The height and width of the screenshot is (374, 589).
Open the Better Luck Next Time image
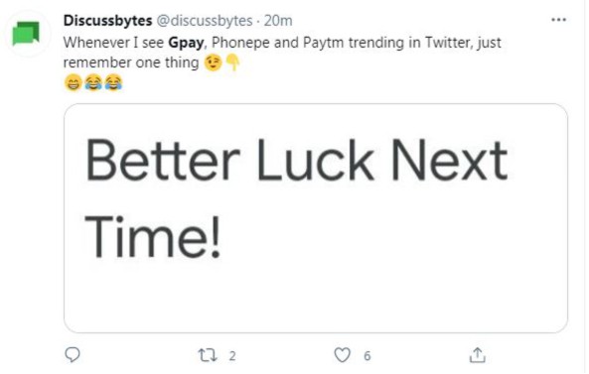coord(316,218)
